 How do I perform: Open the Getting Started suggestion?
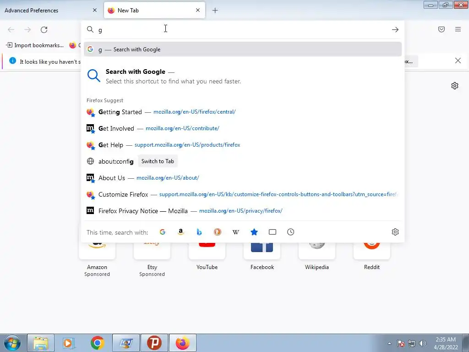pos(243,112)
